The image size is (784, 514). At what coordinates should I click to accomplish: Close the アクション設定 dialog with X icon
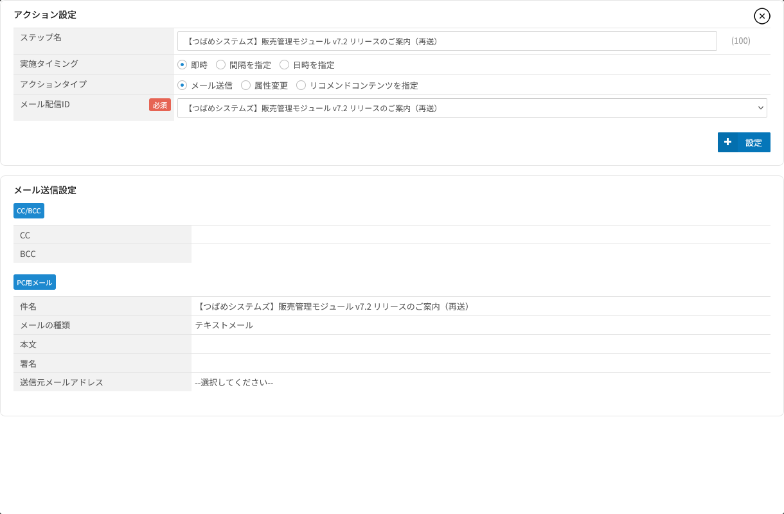pyautogui.click(x=762, y=16)
